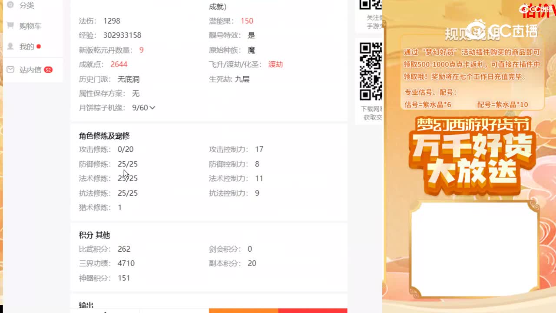Open 站内信 inbox messages

tap(30, 70)
